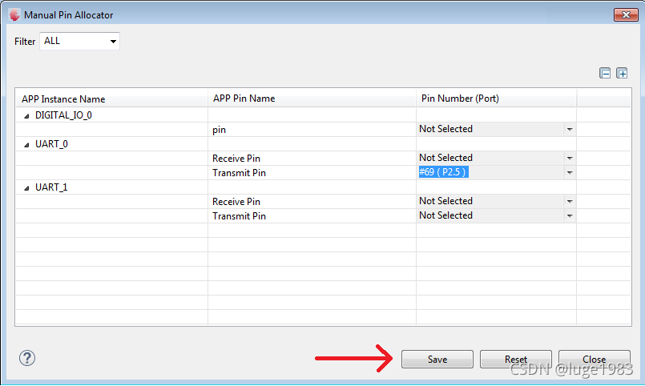Screen dimensions: 645x386
Task: Click 'Not Selected' value for DIGITAL_IO_0 pin
Action: coord(445,129)
